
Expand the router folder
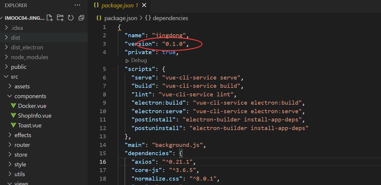(10, 145)
